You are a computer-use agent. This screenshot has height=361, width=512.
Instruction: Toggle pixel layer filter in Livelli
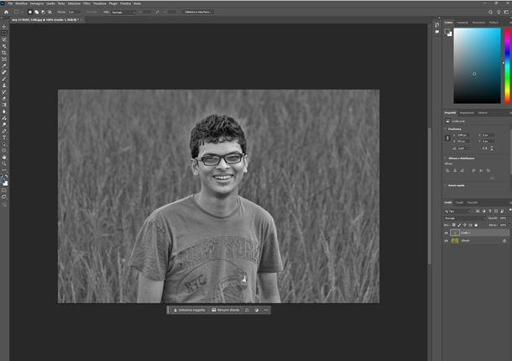coord(478,211)
